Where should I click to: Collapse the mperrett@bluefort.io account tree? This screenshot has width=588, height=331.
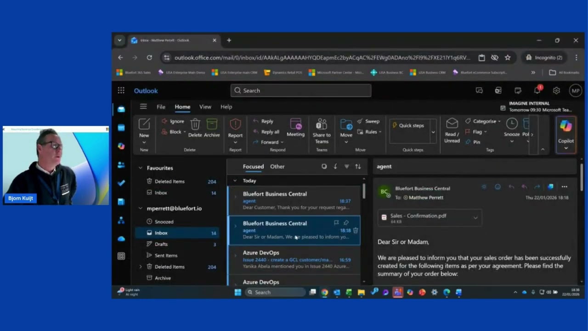point(141,208)
